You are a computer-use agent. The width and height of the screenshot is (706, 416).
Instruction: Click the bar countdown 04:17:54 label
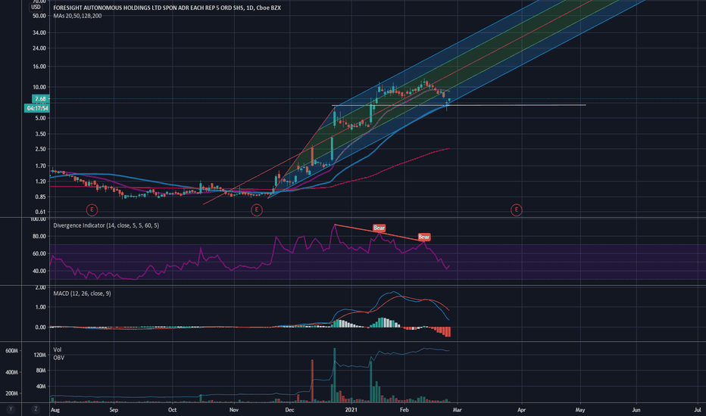click(37, 108)
